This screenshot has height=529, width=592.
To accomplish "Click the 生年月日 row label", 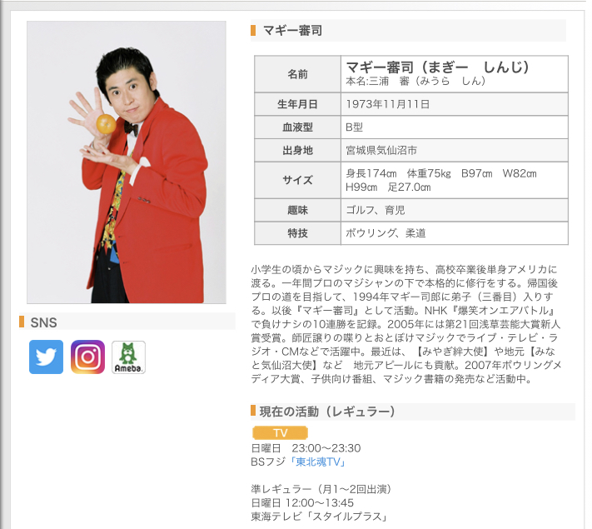I will (x=297, y=104).
